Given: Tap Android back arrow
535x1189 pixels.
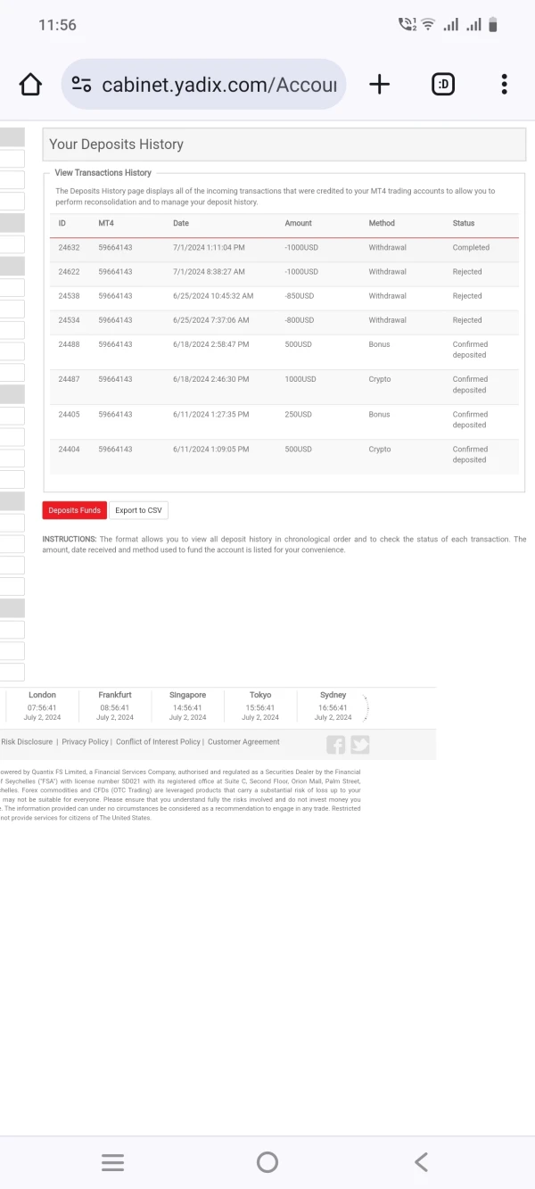Looking at the screenshot, I should click(421, 1161).
